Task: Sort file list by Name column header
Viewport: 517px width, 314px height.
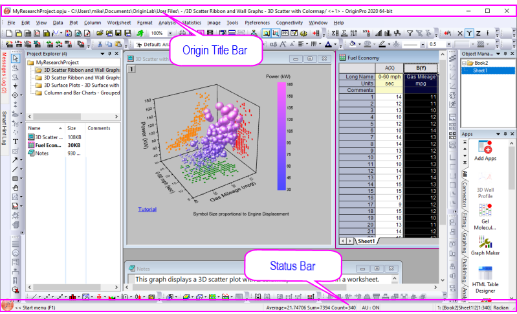Action: pos(45,128)
